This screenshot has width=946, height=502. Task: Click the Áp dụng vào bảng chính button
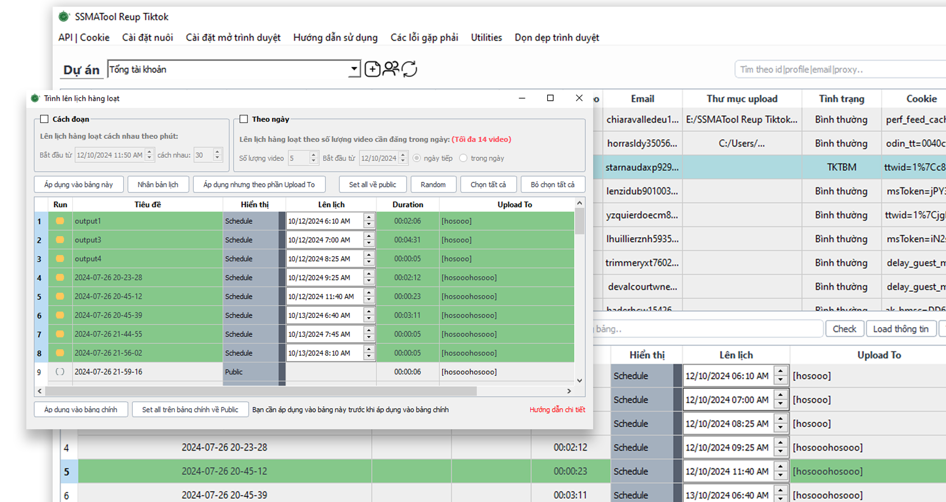pos(81,410)
